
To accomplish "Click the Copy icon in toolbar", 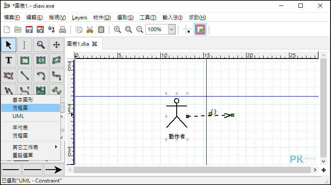I will click(79, 29).
